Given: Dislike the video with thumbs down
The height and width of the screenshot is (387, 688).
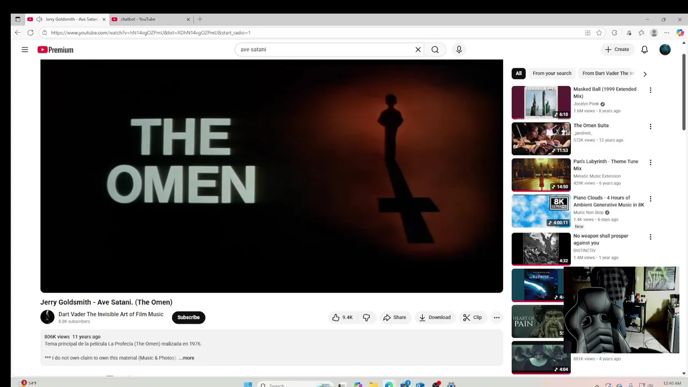Looking at the screenshot, I should (367, 318).
